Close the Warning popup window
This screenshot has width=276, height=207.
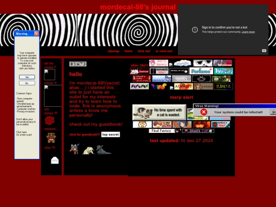click(x=36, y=33)
